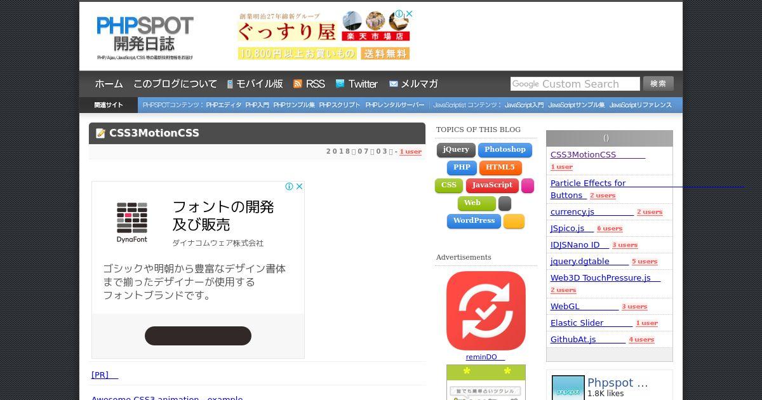Go to the ホーム menu item
The image size is (762, 400).
(109, 84)
